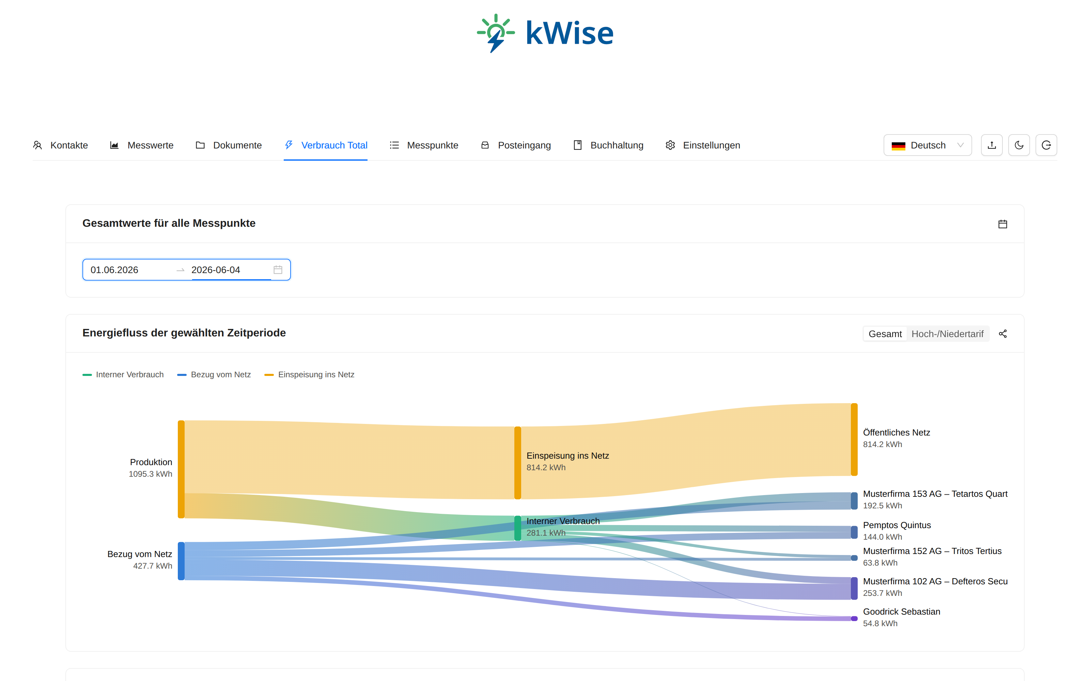The width and height of the screenshot is (1090, 681).
Task: Toggle Interner Verbrauch legend entry
Action: point(123,374)
